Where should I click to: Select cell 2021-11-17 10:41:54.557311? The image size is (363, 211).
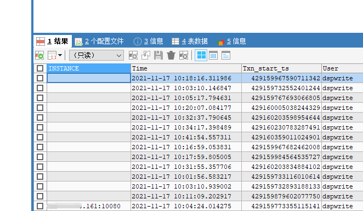click(186, 137)
